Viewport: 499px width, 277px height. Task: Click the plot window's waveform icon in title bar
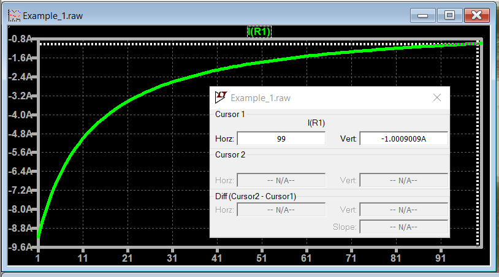[x=13, y=15]
